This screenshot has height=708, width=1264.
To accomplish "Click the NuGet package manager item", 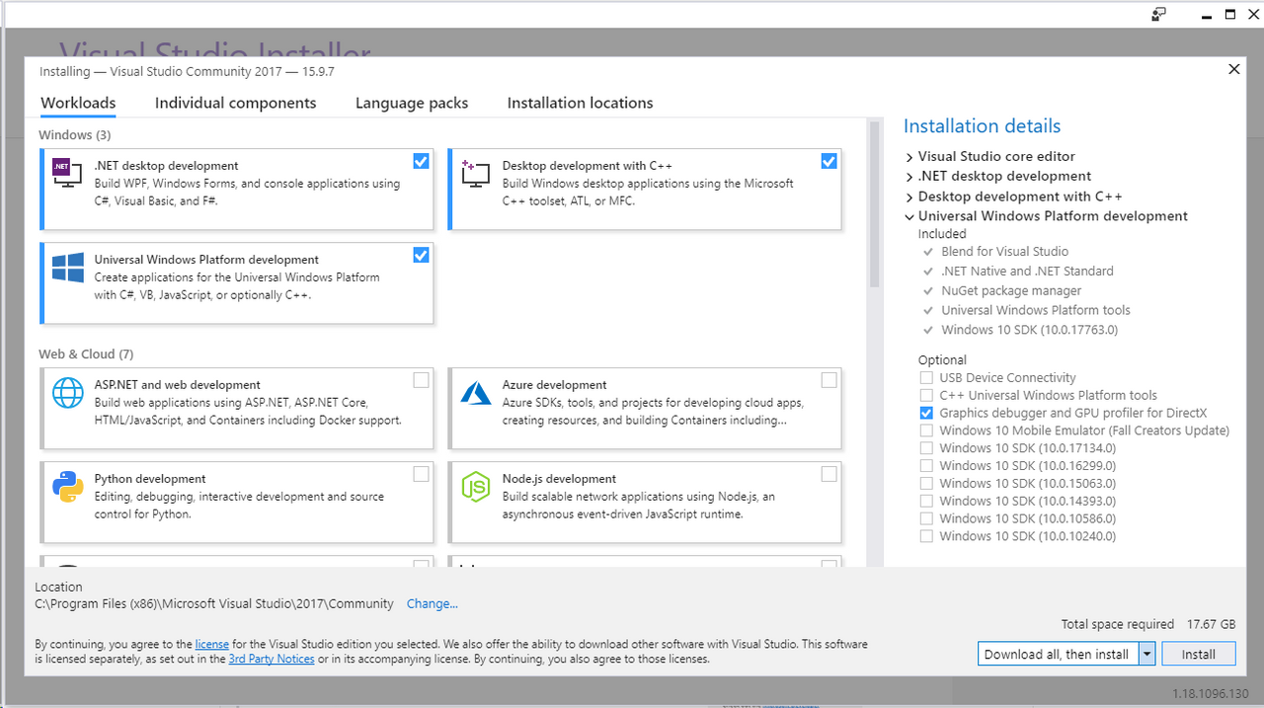I will pyautogui.click(x=1011, y=291).
